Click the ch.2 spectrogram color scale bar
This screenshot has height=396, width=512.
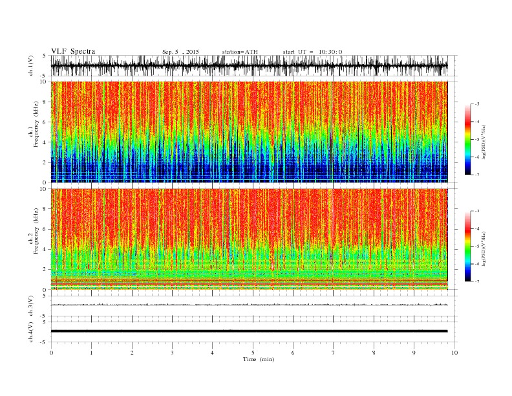click(x=467, y=246)
